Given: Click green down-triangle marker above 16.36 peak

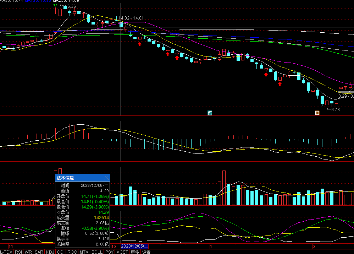Looking at the screenshot, I should click(x=55, y=6).
